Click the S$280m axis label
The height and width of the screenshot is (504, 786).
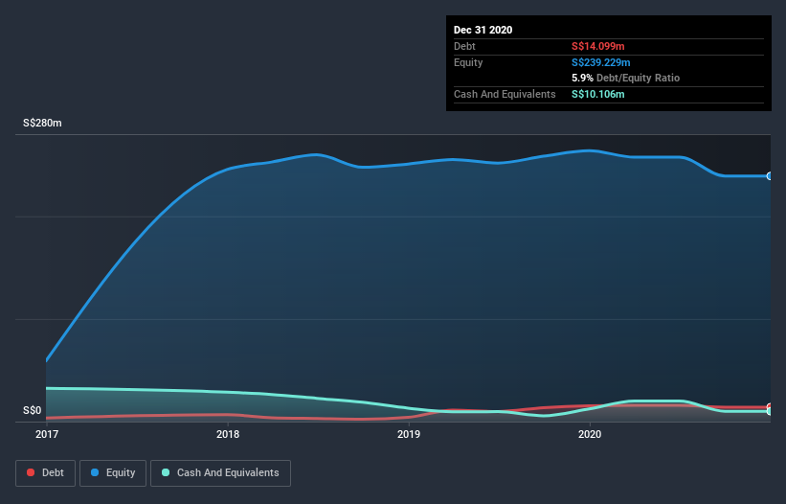click(42, 123)
